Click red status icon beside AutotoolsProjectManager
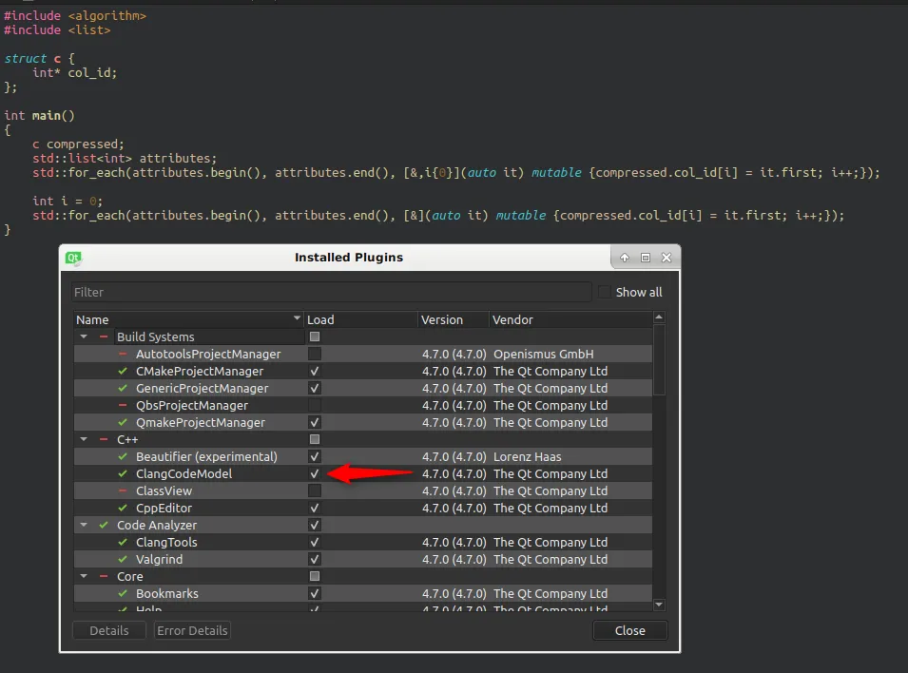 point(123,354)
